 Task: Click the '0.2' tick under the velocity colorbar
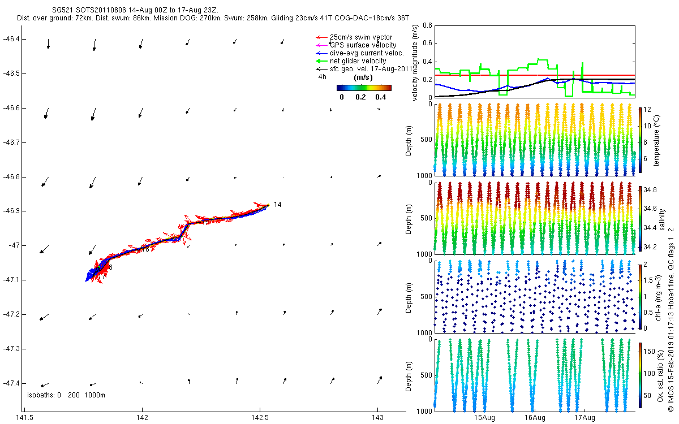click(360, 97)
